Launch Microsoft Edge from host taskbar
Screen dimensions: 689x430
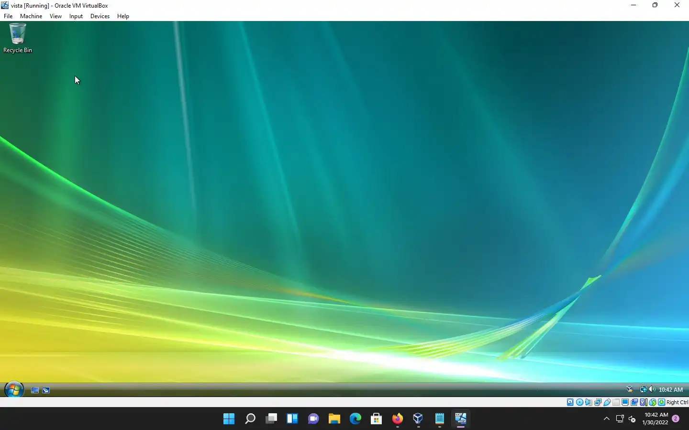[x=355, y=419]
